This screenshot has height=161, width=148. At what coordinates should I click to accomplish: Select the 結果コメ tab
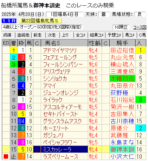(x=97, y=35)
